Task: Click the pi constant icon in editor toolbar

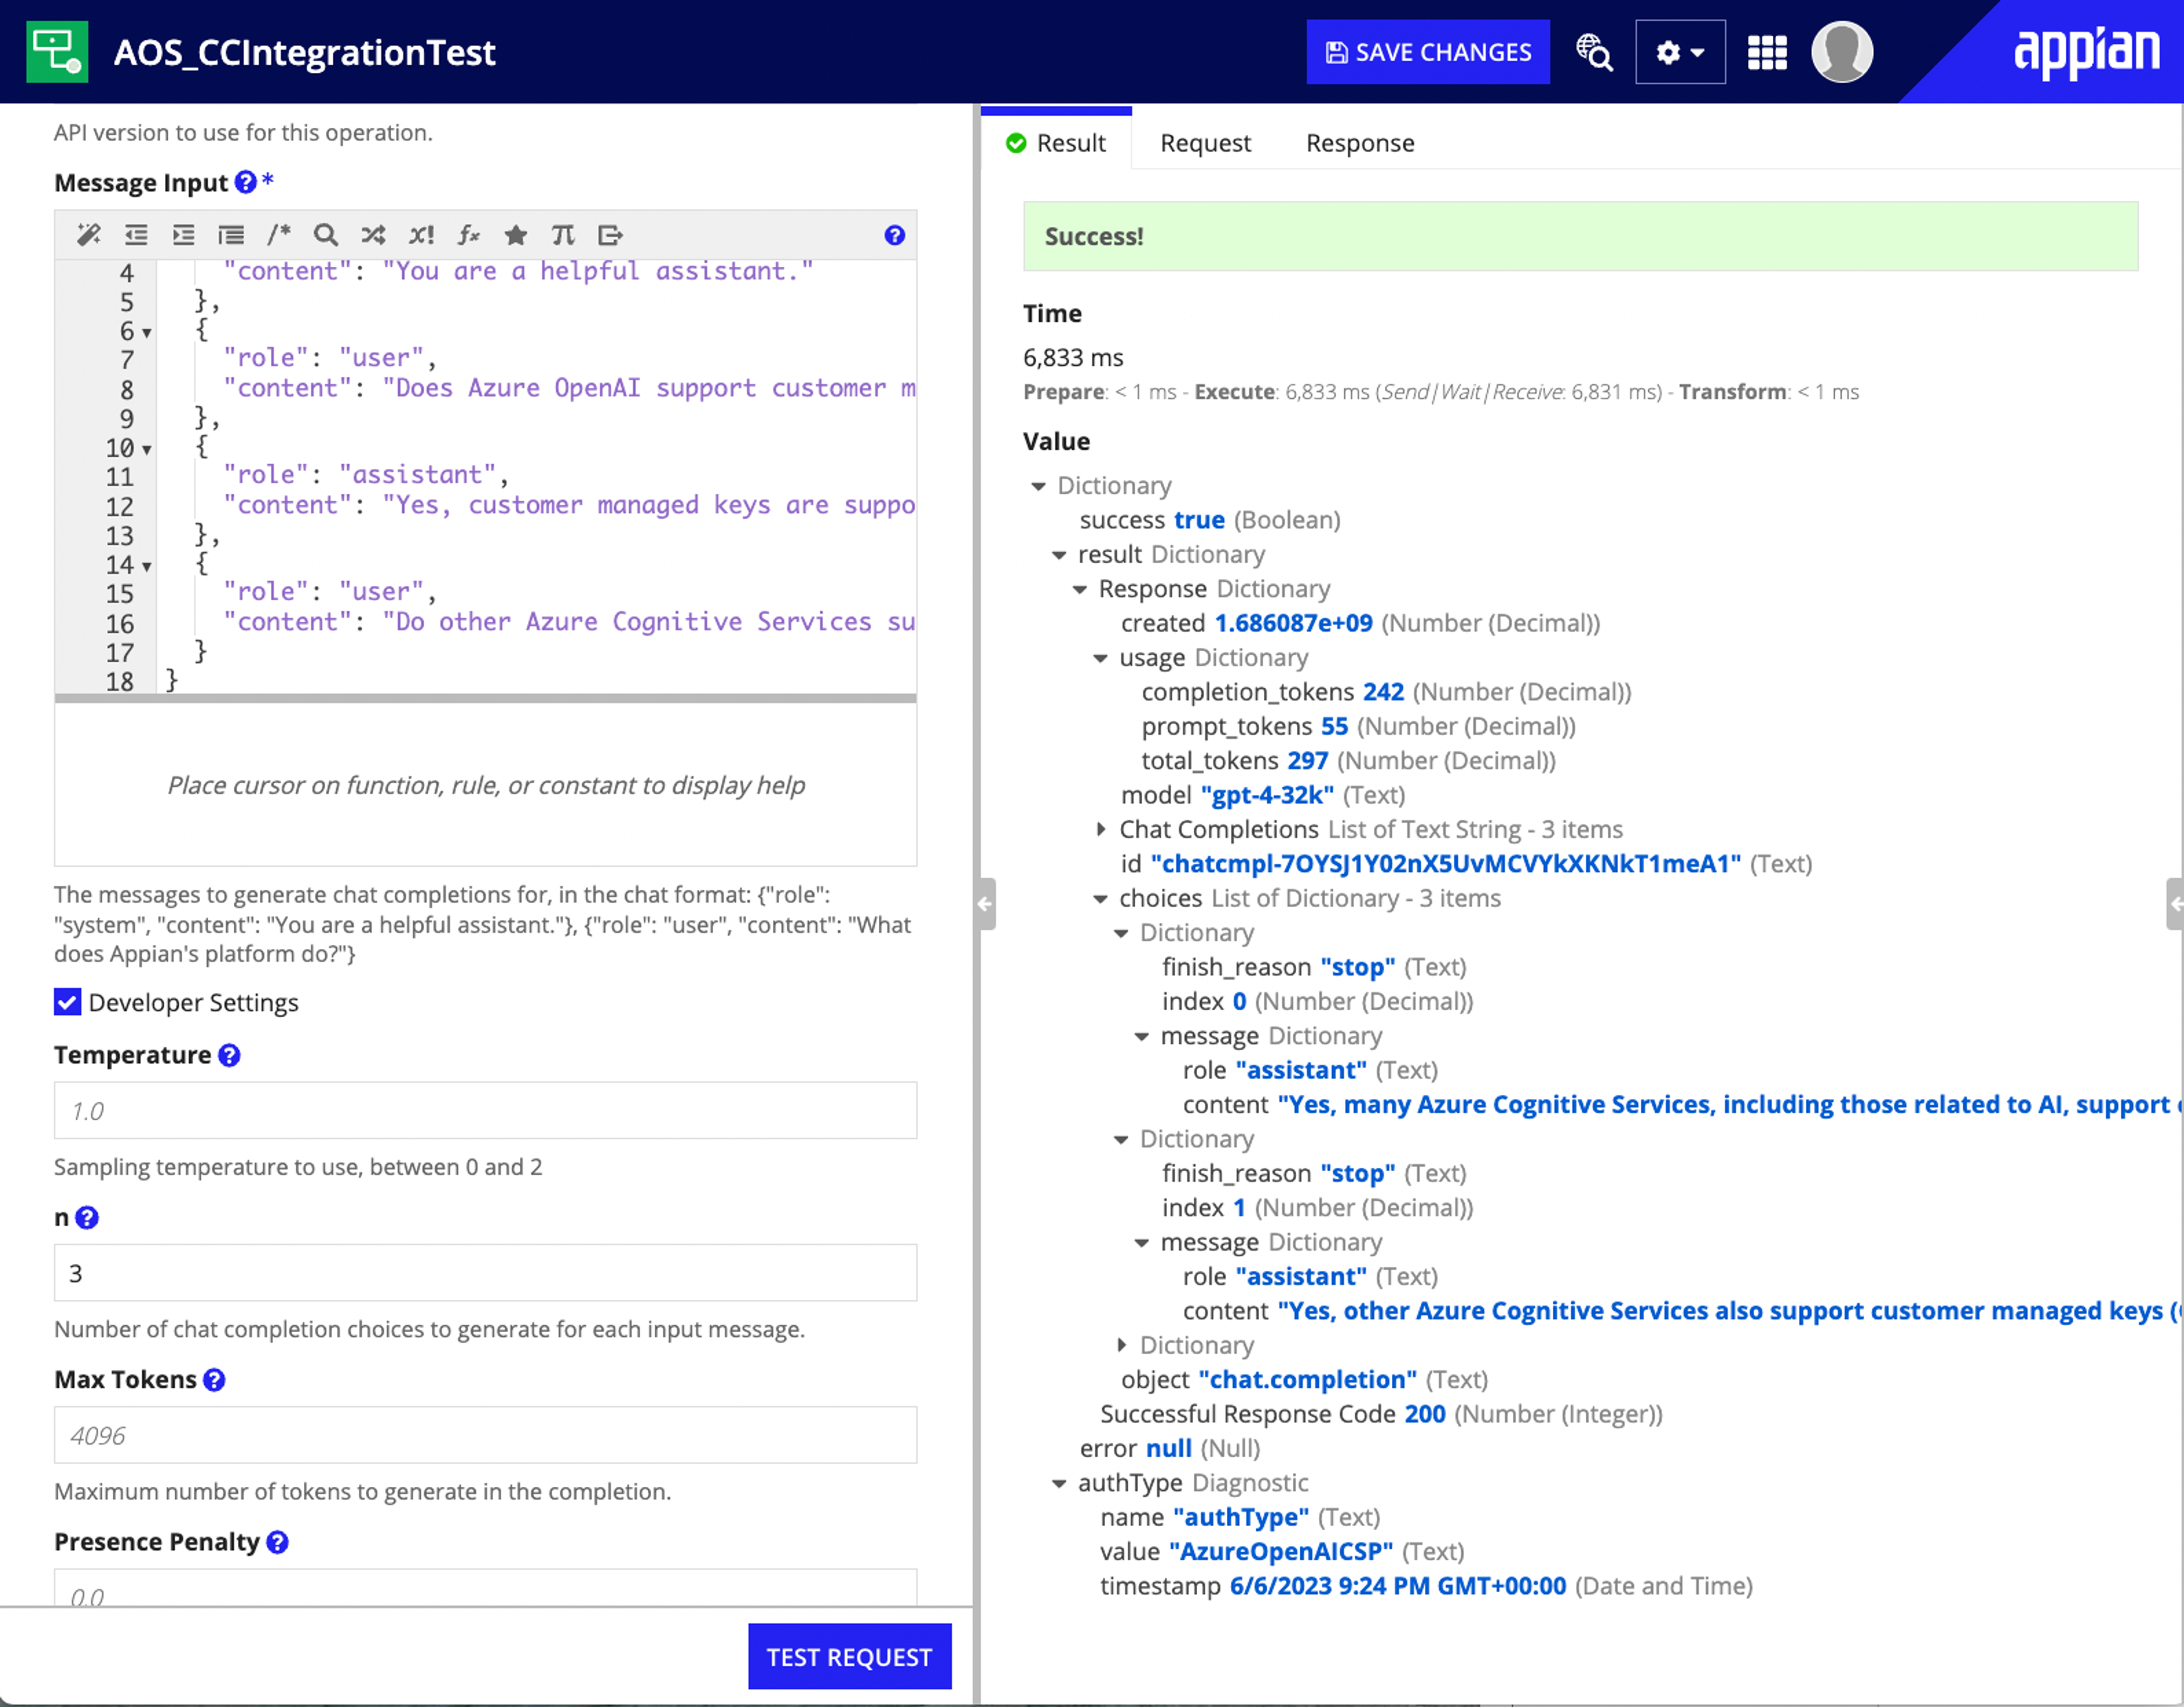Action: coord(563,235)
